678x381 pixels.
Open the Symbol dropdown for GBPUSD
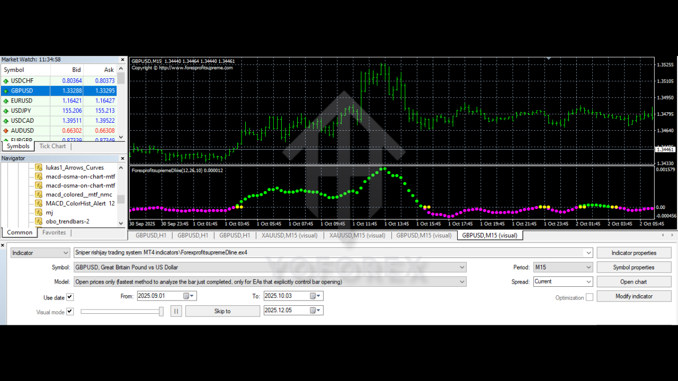click(461, 267)
